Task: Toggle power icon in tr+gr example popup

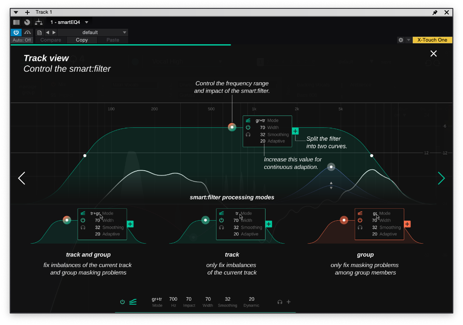Action: pyautogui.click(x=83, y=220)
